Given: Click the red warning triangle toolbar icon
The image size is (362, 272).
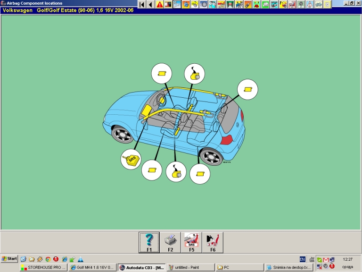Looking at the screenshot, I should tap(160, 5).
